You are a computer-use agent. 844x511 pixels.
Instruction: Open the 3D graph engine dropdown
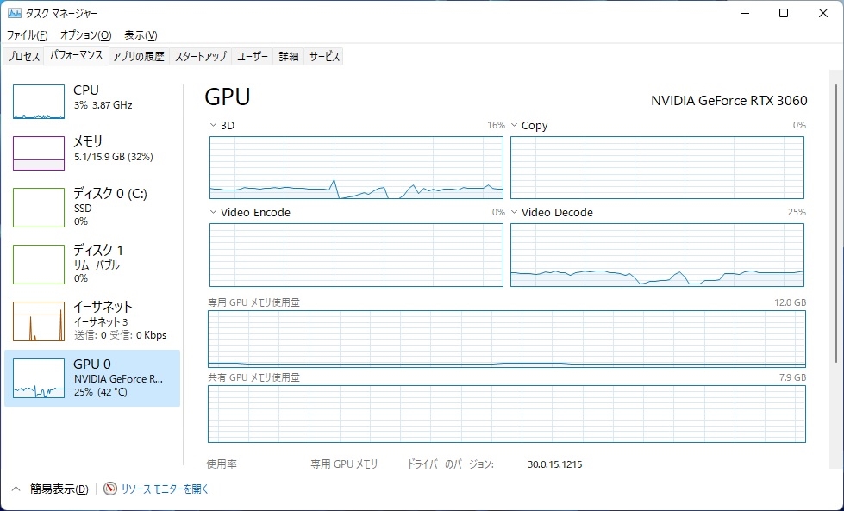[x=214, y=126]
